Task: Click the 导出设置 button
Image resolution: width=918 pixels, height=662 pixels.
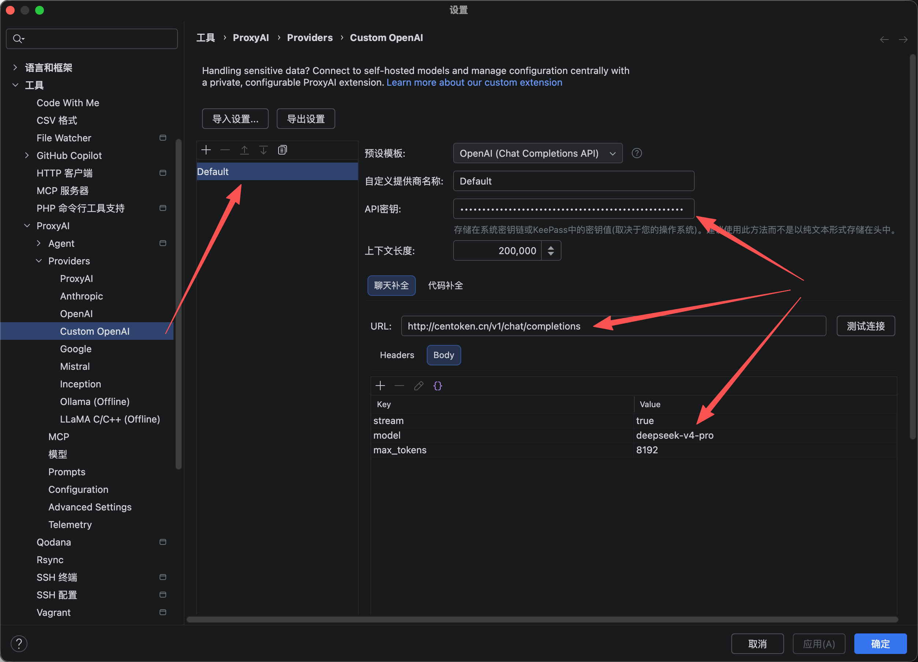Action: 306,119
